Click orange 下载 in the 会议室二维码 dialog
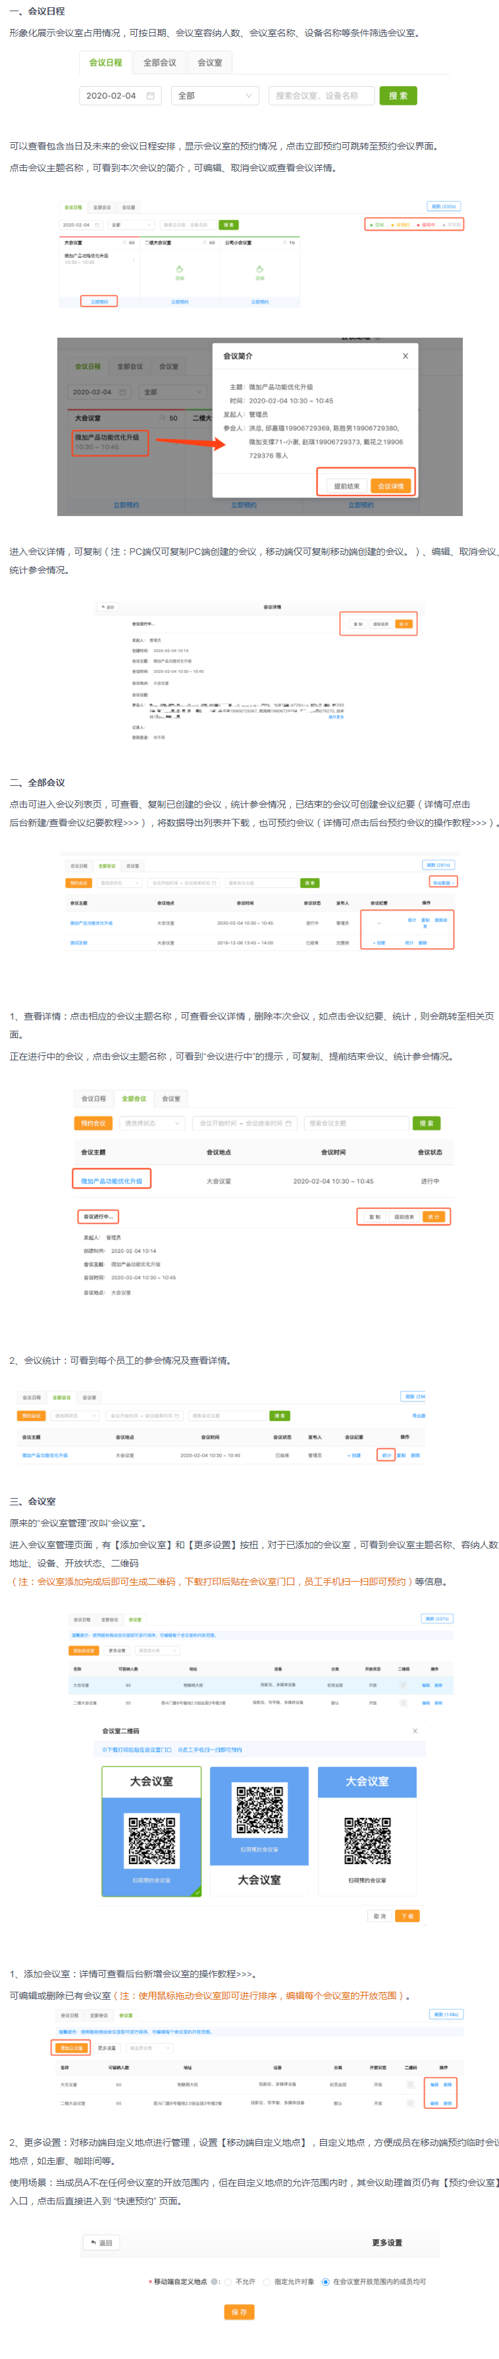 click(407, 1916)
